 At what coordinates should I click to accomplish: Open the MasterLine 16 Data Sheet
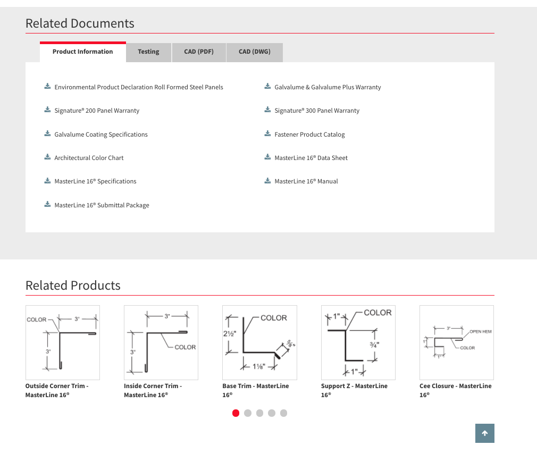click(x=311, y=158)
